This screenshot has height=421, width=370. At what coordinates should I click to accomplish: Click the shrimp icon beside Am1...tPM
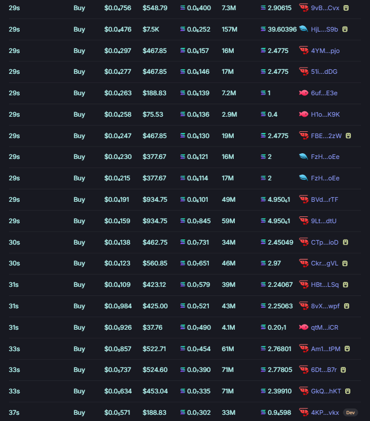pos(304,348)
